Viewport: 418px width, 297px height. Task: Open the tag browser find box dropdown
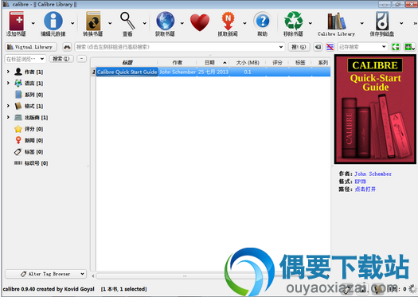coord(42,59)
